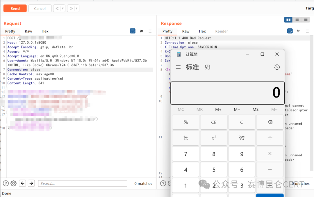314x197 pixels.
Task: Click the Calculator x squared key
Action: pyautogui.click(x=214, y=138)
